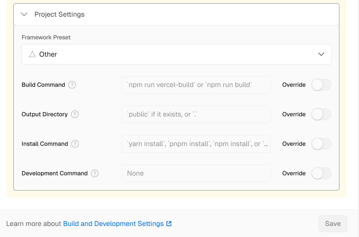This screenshot has width=359, height=237.
Task: Click the Output Directory help icon
Action: coord(75,114)
